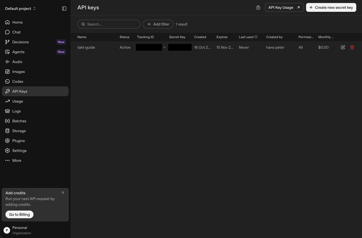Open Decisions in sidebar
The image size is (362, 238).
pyautogui.click(x=35, y=42)
